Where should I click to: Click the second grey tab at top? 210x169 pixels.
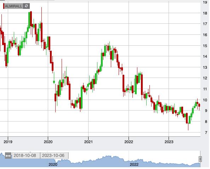[10, 0]
